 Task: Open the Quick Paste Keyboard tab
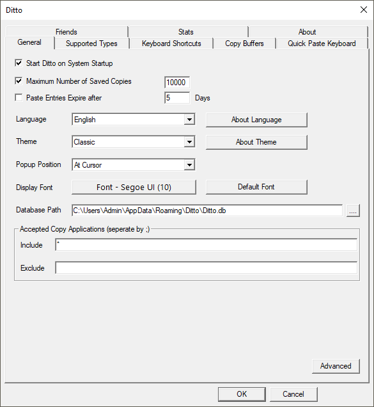tap(322, 44)
